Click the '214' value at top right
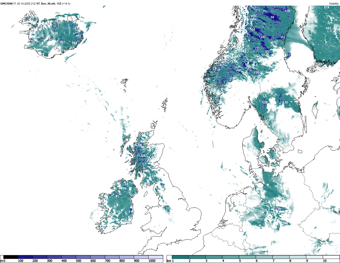The image size is (340, 263). click(x=326, y=7)
